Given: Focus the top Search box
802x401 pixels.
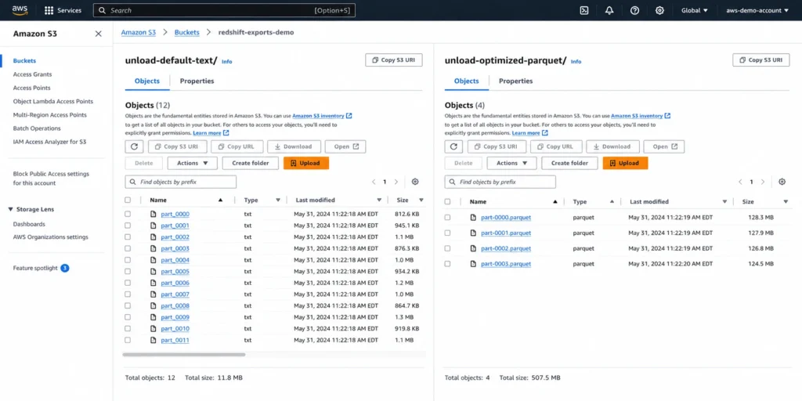Looking at the screenshot, I should 224,10.
